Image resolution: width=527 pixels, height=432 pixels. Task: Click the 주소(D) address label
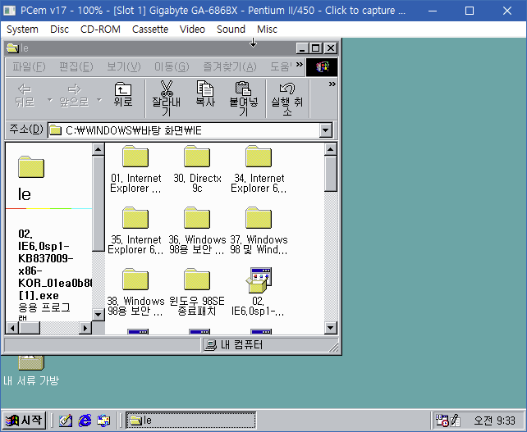coord(26,130)
